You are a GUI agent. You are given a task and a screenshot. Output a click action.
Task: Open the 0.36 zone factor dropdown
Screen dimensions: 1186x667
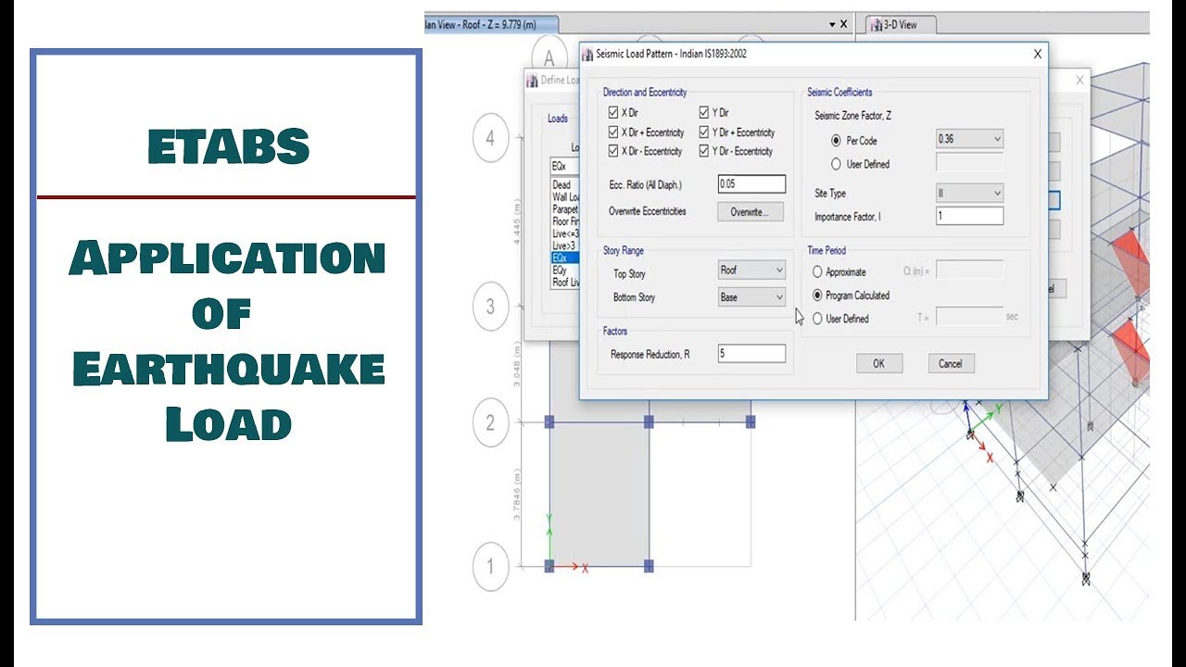[970, 139]
